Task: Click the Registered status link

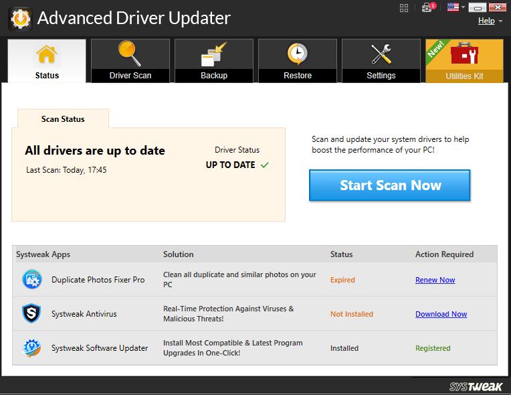Action: click(433, 348)
